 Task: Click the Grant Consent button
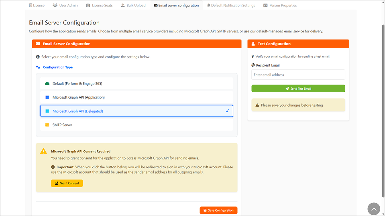[67, 183]
